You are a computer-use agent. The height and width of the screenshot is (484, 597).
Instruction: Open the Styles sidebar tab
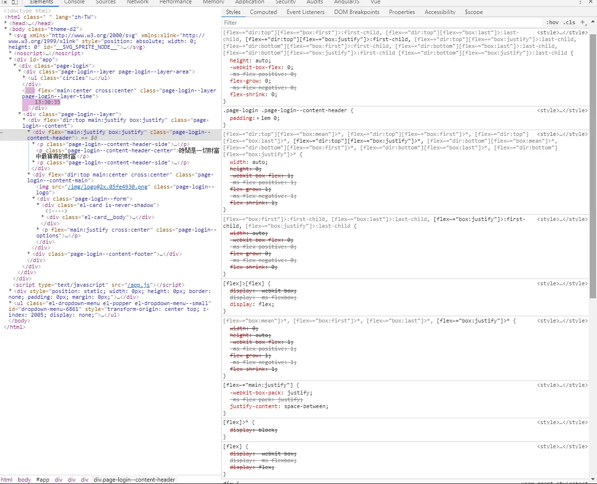pos(233,12)
